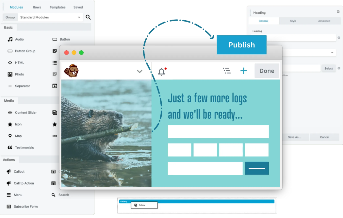Open the Saved tab

pyautogui.click(x=78, y=7)
